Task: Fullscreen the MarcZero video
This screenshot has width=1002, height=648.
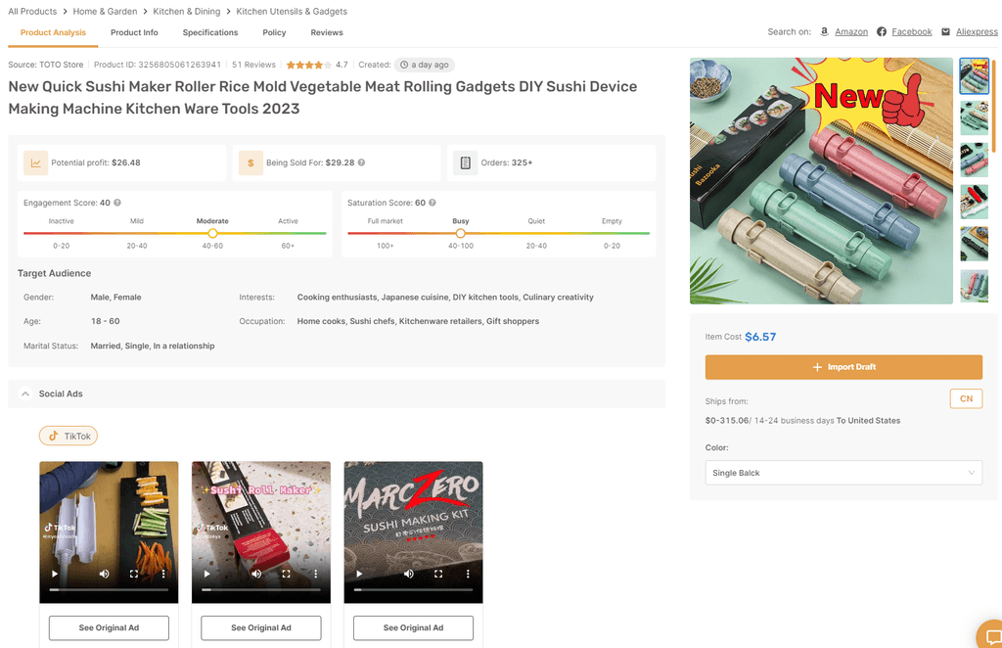Action: [437, 574]
